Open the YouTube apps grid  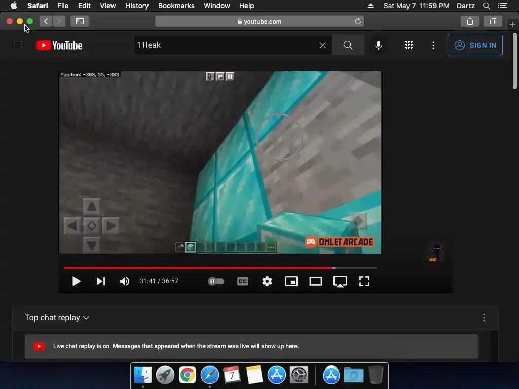click(x=409, y=45)
